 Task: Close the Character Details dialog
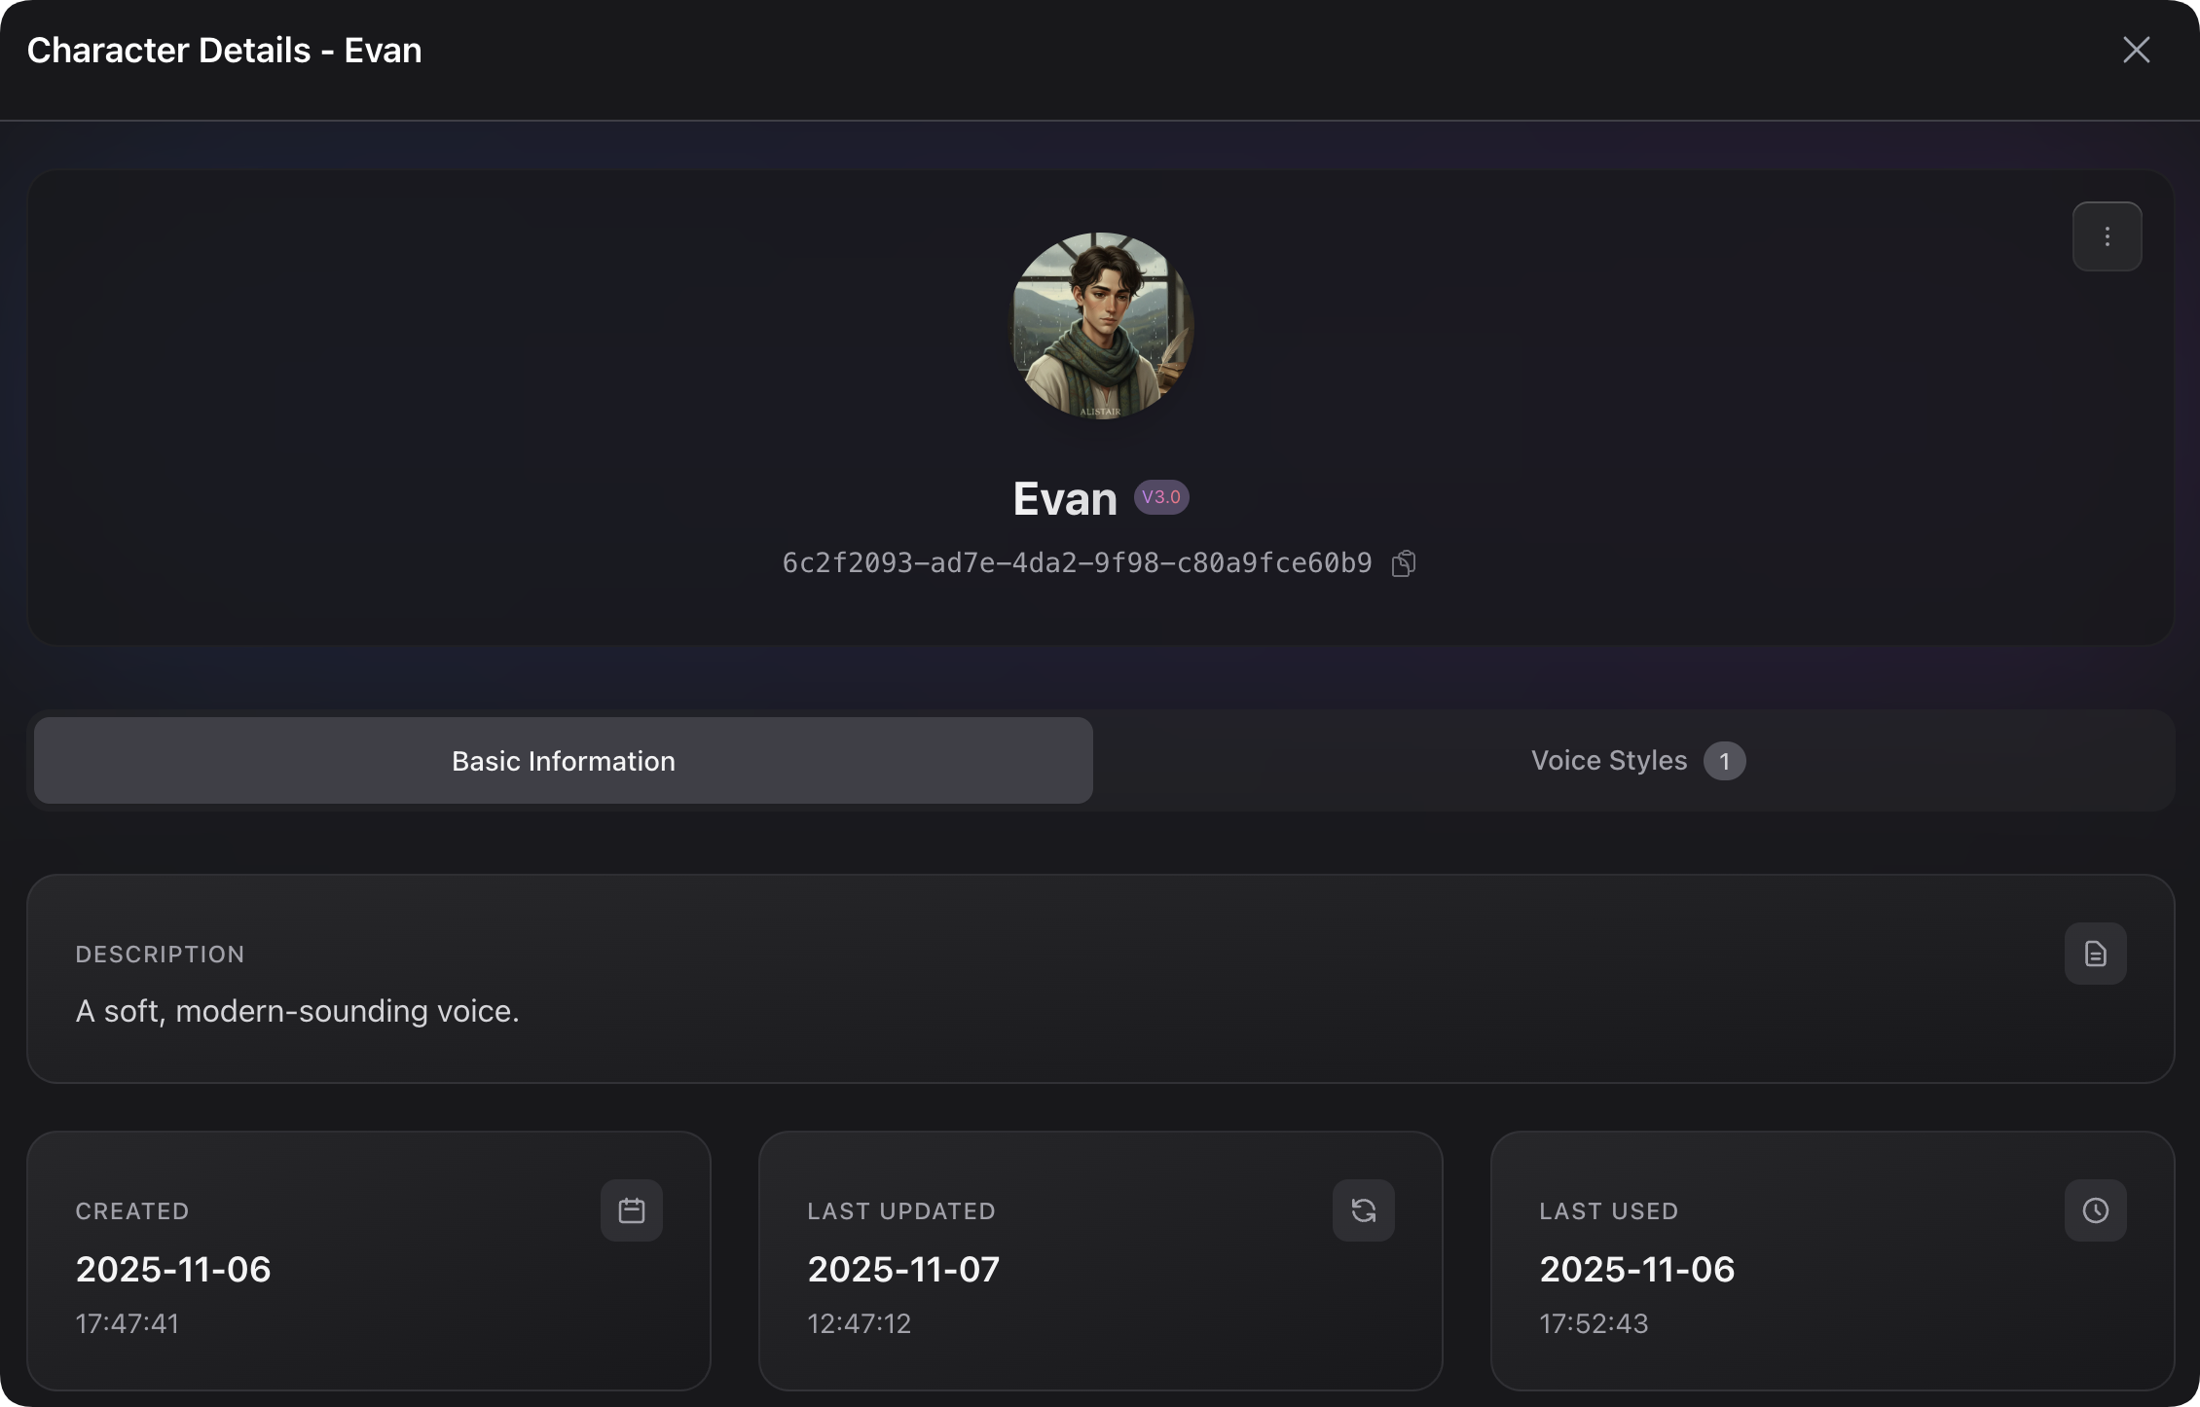(2136, 50)
